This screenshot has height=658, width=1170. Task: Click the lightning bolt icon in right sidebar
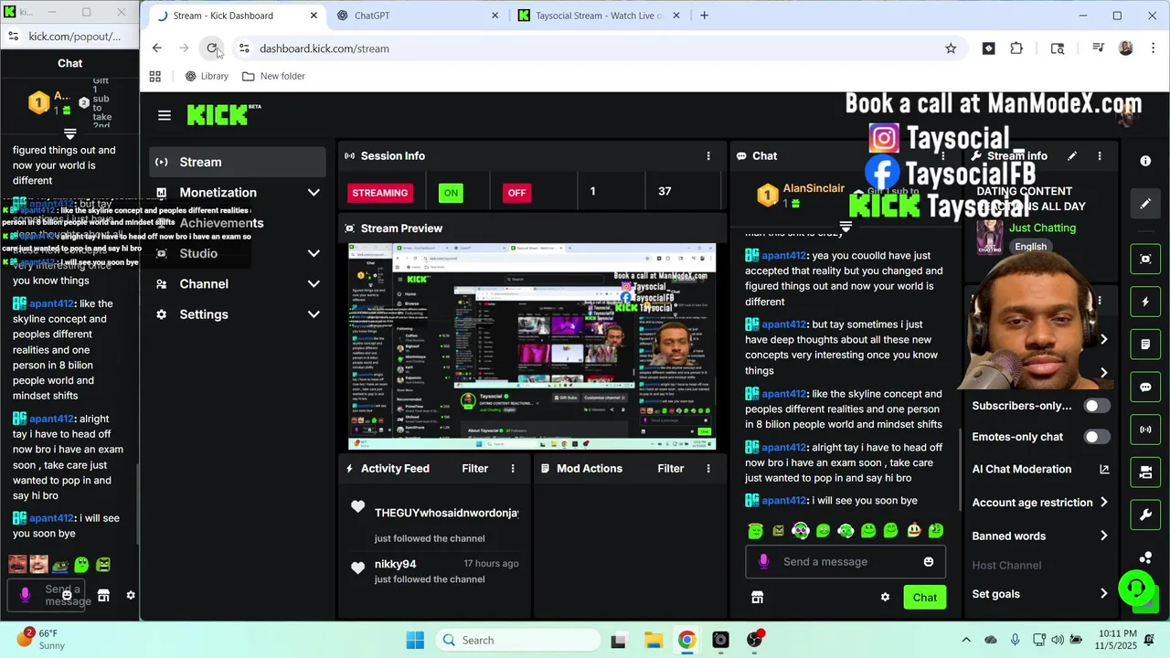pyautogui.click(x=1145, y=302)
